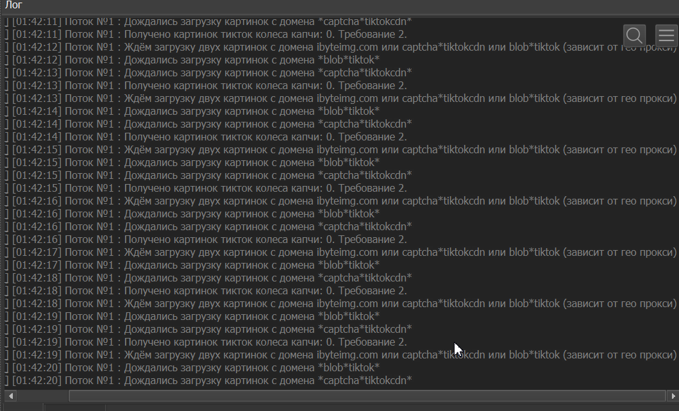Open the log search magnifier icon

pyautogui.click(x=635, y=35)
